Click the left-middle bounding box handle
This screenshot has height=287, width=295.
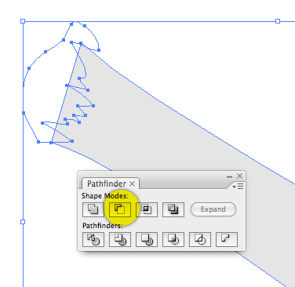[x=23, y=222]
